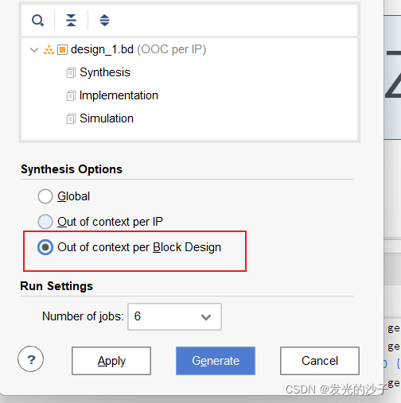Select design_1.bd (OOC per IP) entry
Screen dimensions: 401x403
point(138,49)
